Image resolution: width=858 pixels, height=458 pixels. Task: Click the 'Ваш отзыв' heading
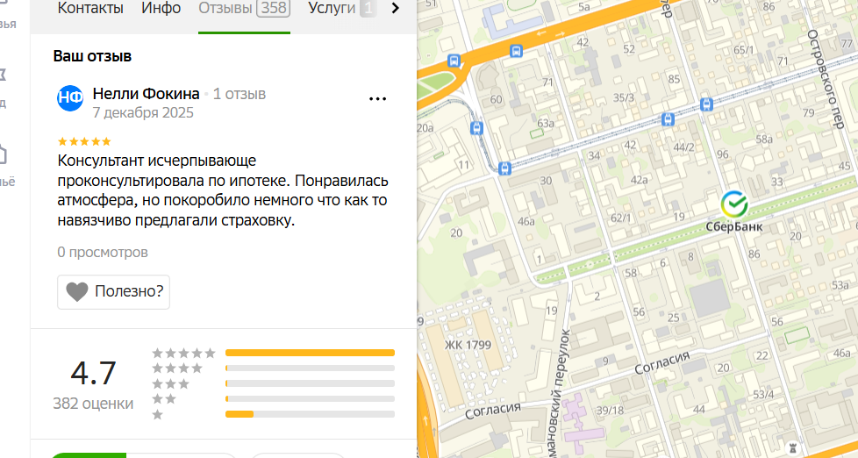coord(92,56)
